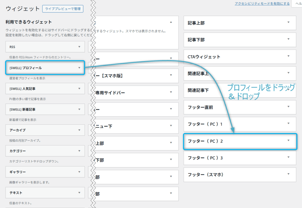Expand the アーカイブ widget arrow
Image resolution: width=302 pixels, height=208 pixels.
point(79,130)
